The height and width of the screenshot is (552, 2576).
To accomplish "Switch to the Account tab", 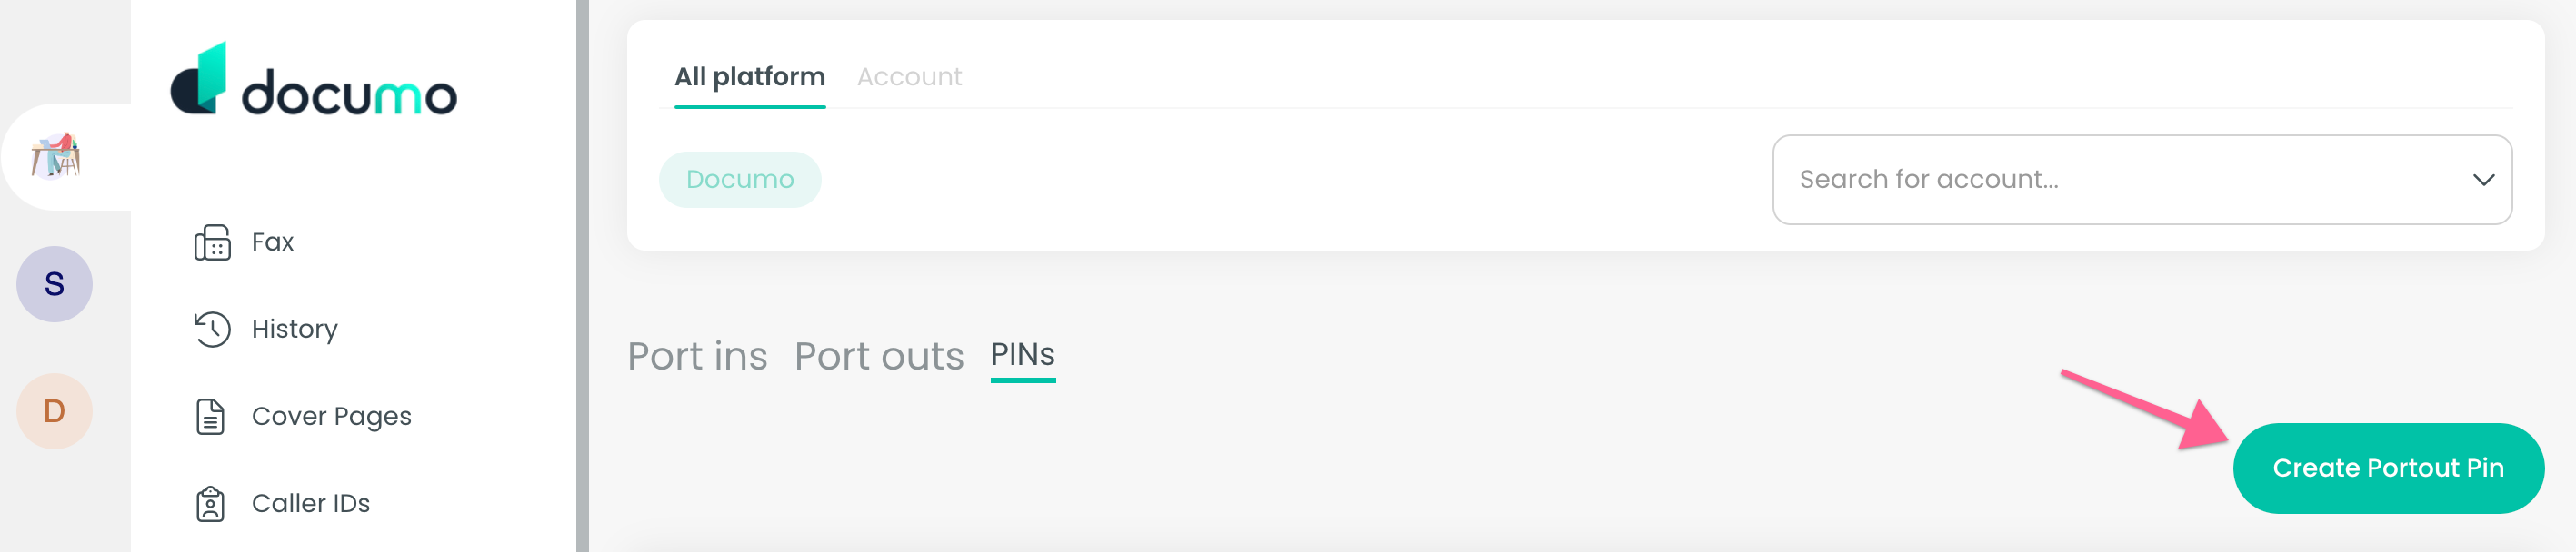I will tap(909, 76).
